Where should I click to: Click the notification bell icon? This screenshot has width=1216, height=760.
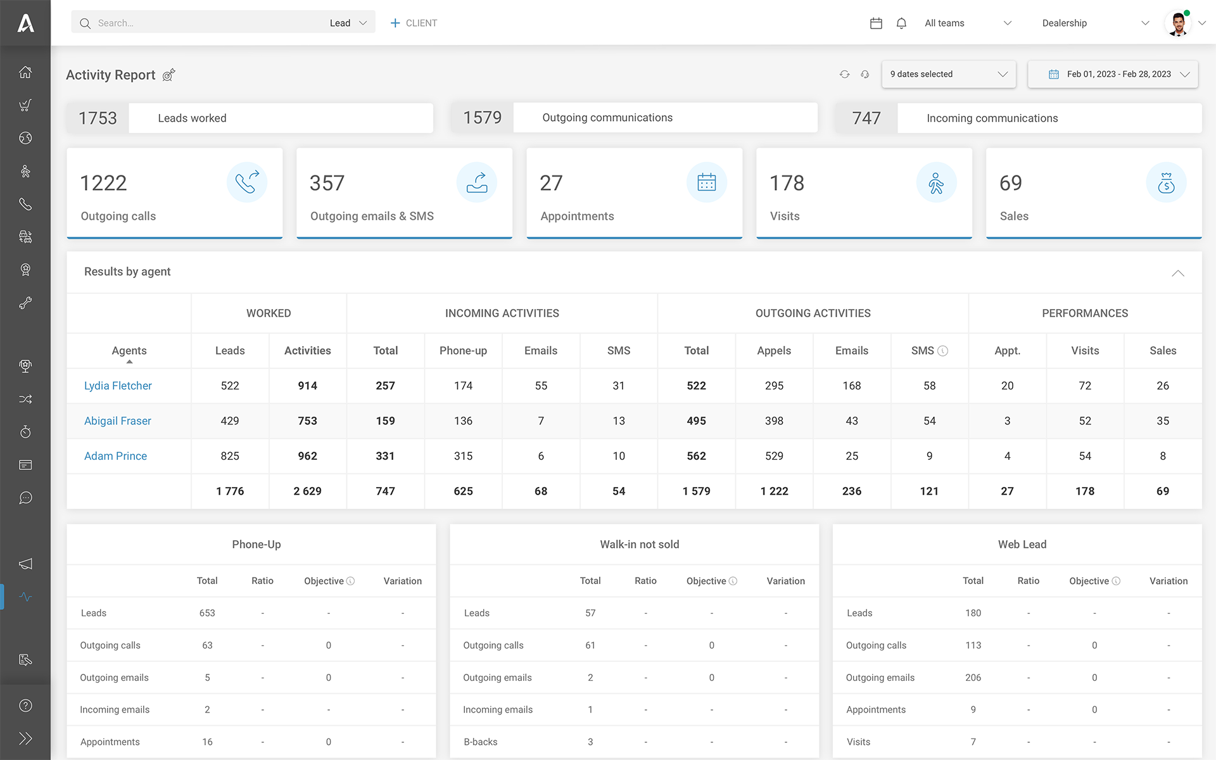point(901,23)
